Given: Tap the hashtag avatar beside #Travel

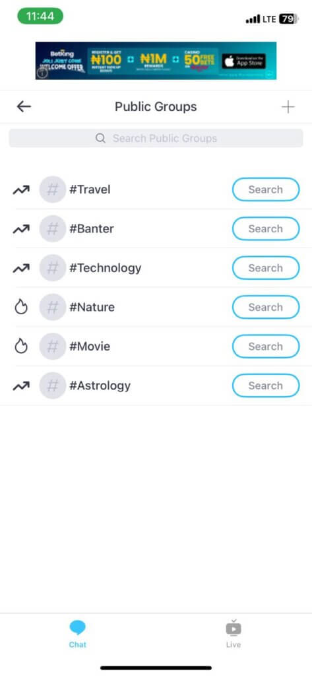Looking at the screenshot, I should [53, 189].
